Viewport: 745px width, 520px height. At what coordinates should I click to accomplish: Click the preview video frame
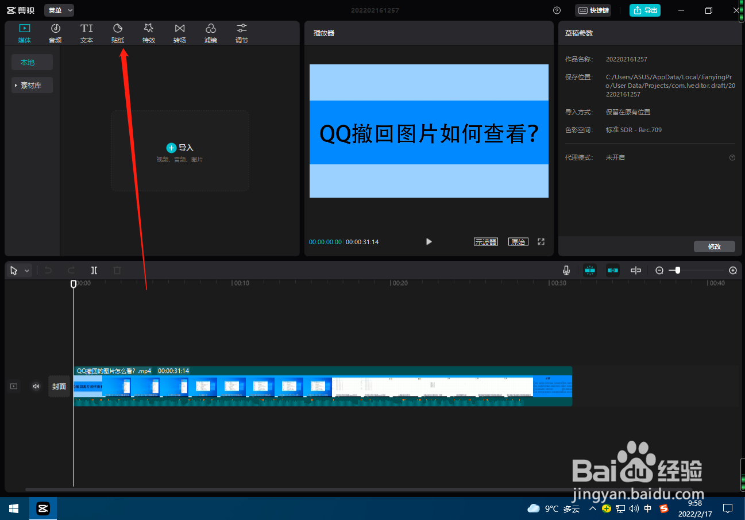(x=429, y=131)
